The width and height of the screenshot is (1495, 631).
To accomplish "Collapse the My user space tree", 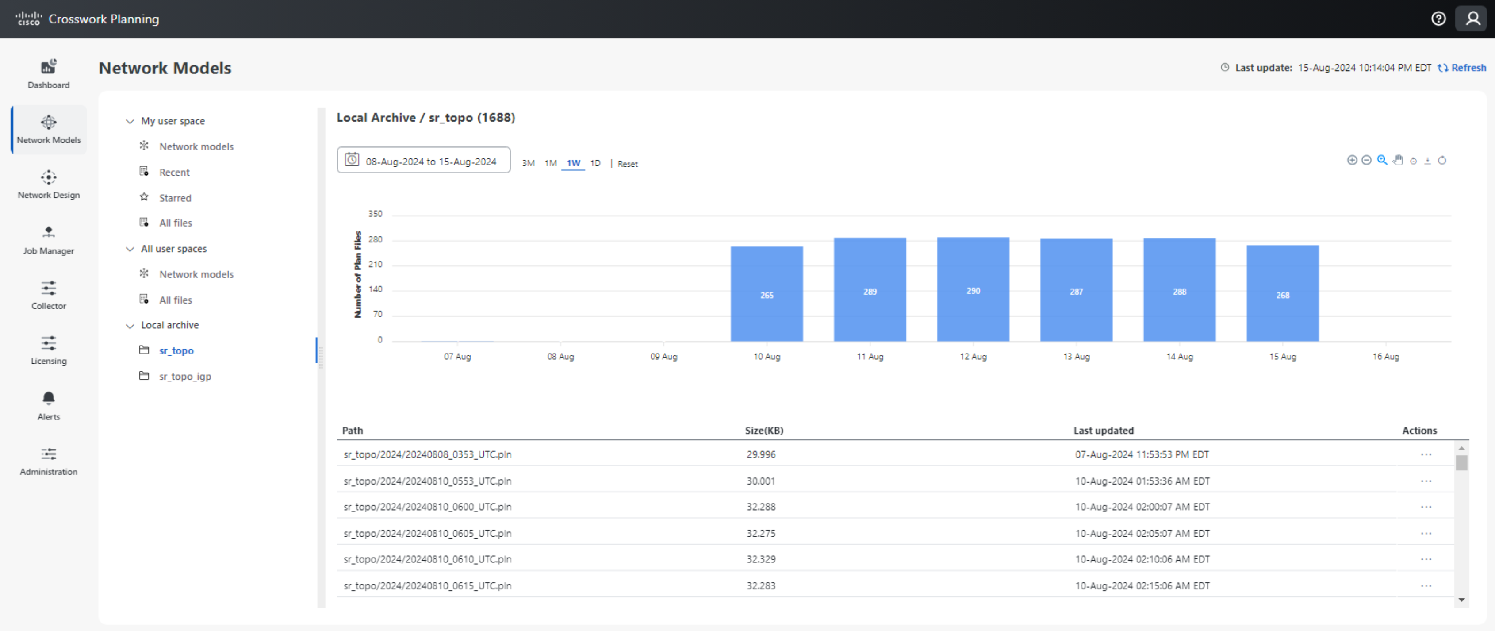I will click(130, 121).
